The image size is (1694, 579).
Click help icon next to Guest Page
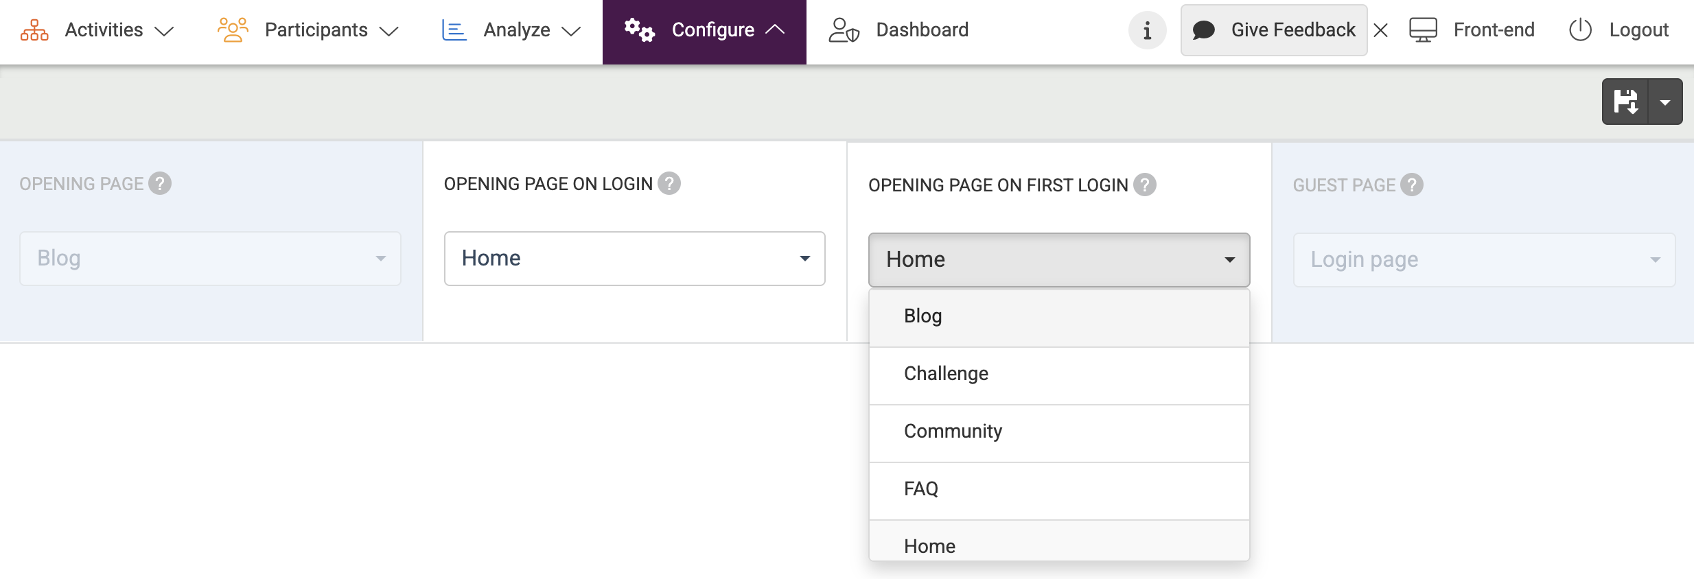coord(1412,185)
